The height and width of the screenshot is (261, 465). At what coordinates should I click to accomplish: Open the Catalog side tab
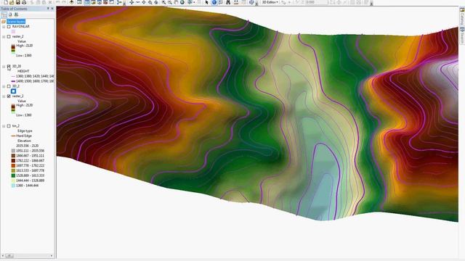462,17
